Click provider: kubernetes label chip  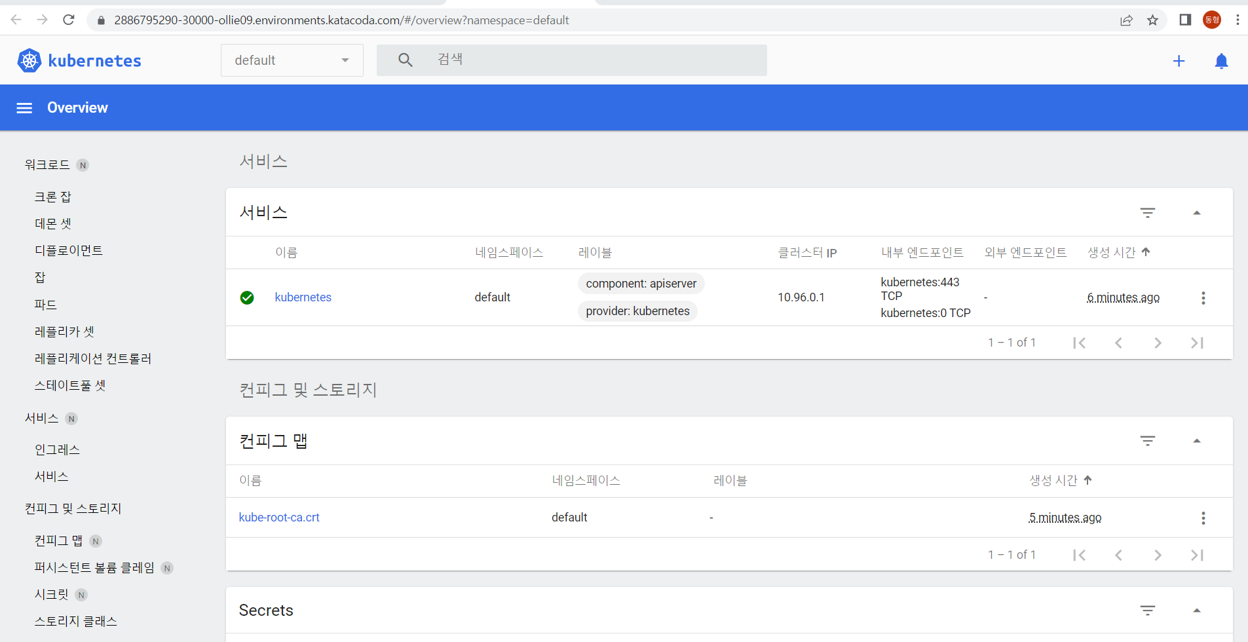[638, 311]
